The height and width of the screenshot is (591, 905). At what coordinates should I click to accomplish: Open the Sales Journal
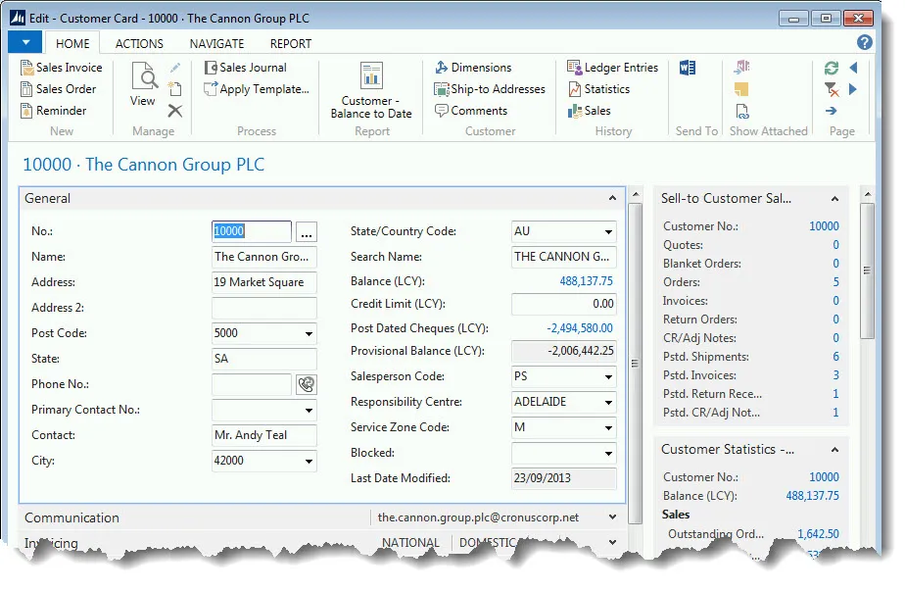pos(245,68)
